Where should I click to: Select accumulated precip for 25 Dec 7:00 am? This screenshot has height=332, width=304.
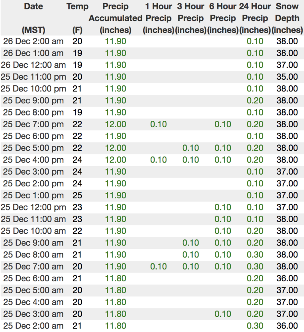point(116,266)
